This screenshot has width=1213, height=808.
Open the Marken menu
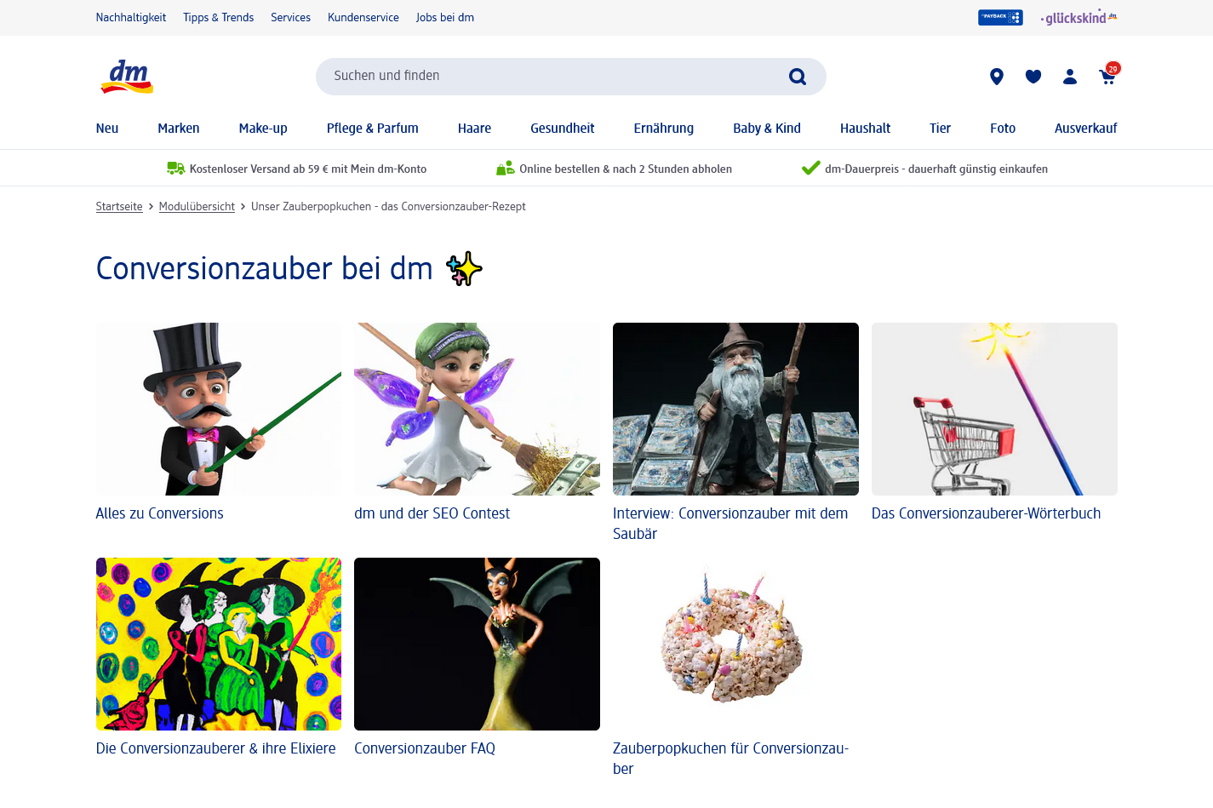coord(179,129)
